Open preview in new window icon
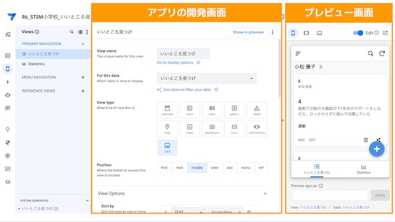This screenshot has width=395, height=222. coord(386,33)
